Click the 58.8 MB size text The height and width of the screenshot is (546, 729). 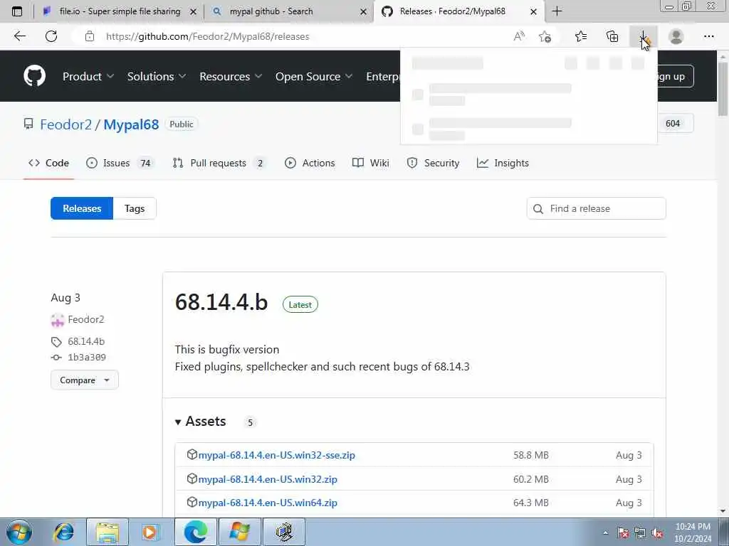[x=531, y=455]
